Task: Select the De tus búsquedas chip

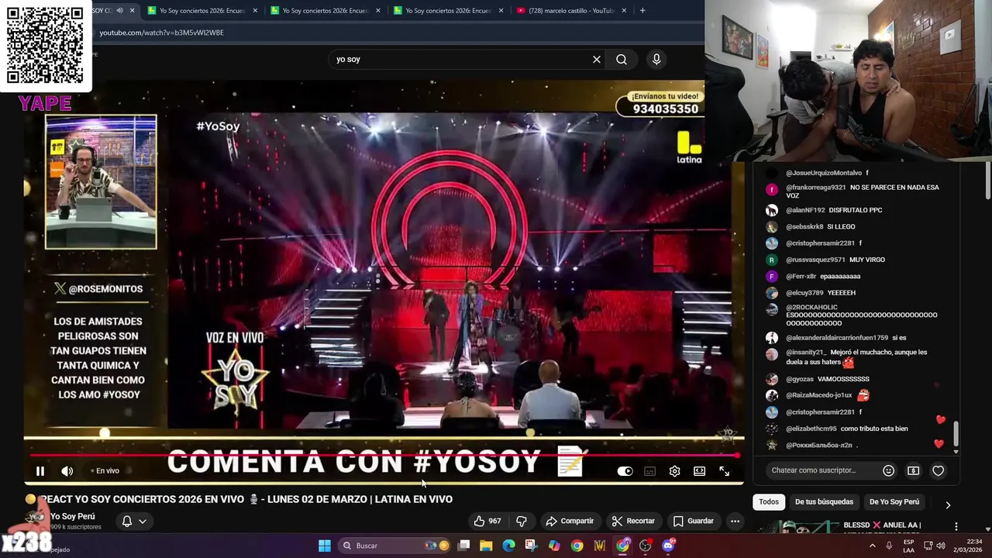Action: pos(824,501)
